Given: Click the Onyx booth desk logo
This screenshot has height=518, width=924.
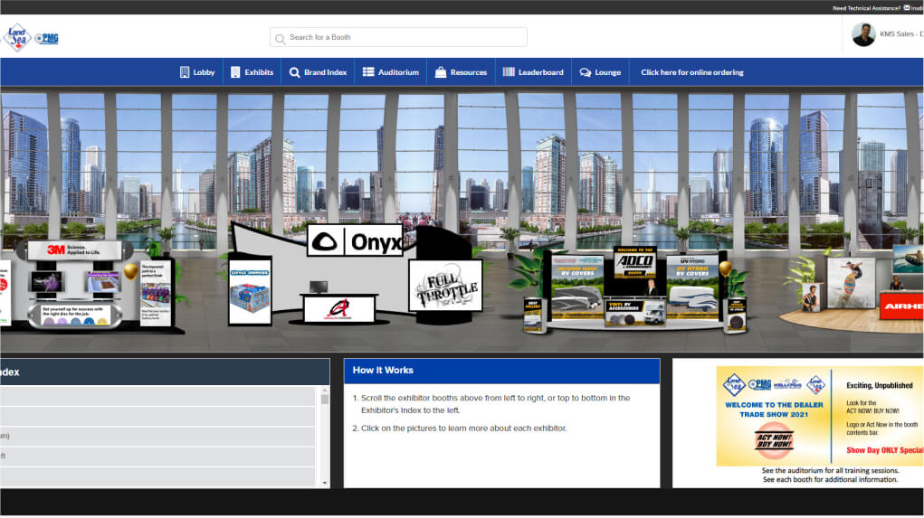Looking at the screenshot, I should 338,309.
